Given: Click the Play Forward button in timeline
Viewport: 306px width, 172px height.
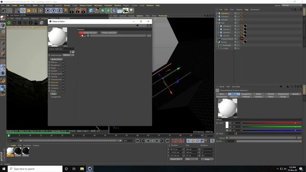Looking at the screenshot, I should pyautogui.click(x=152, y=141).
